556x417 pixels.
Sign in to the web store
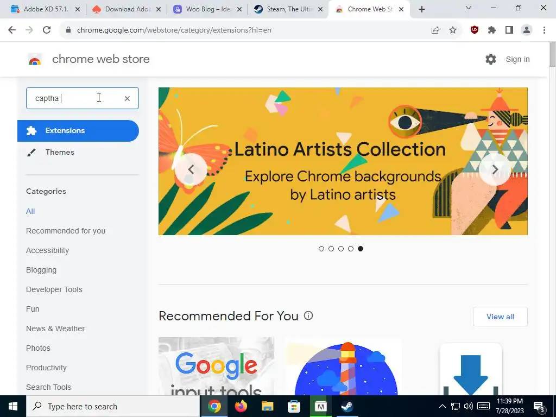point(517,59)
